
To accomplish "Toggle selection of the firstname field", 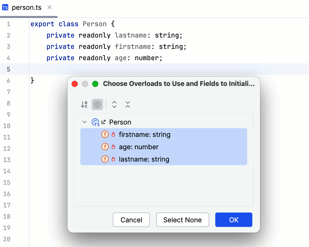I will coord(144,134).
